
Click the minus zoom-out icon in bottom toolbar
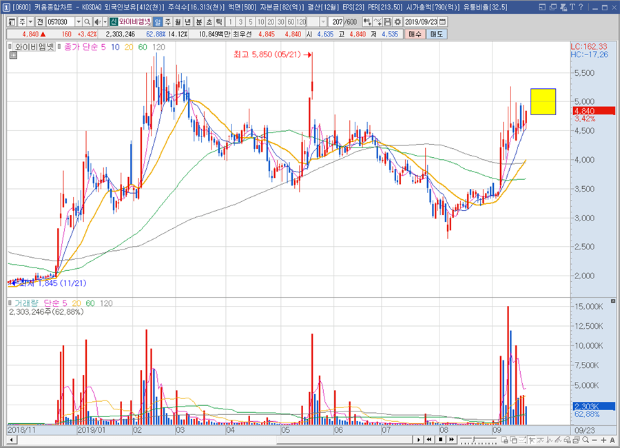pyautogui.click(x=595, y=440)
